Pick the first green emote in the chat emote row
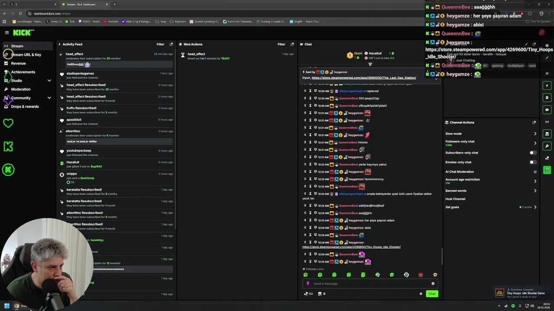The width and height of the screenshot is (554, 311). [306, 275]
